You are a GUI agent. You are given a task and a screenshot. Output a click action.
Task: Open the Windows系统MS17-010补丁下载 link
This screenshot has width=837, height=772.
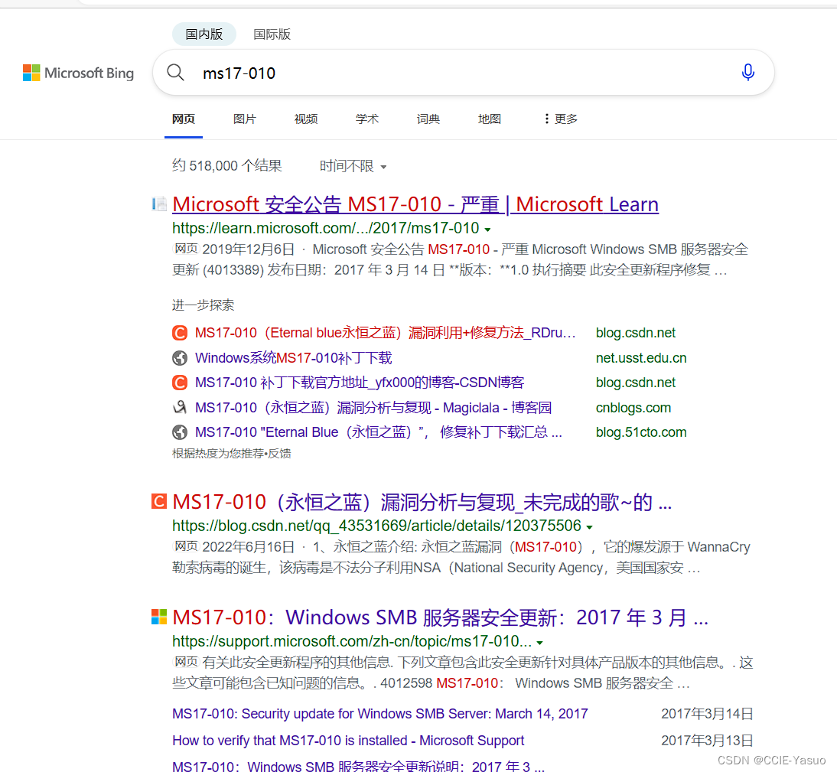294,358
